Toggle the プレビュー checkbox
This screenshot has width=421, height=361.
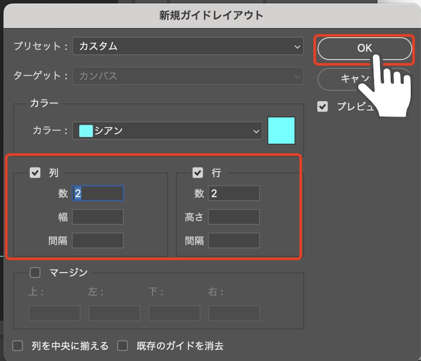click(x=323, y=106)
